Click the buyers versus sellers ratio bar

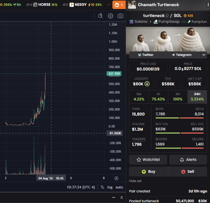pos(180,148)
